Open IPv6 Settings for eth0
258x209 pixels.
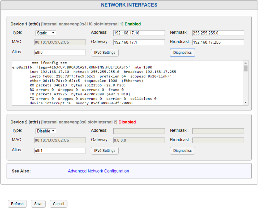tap(105, 53)
